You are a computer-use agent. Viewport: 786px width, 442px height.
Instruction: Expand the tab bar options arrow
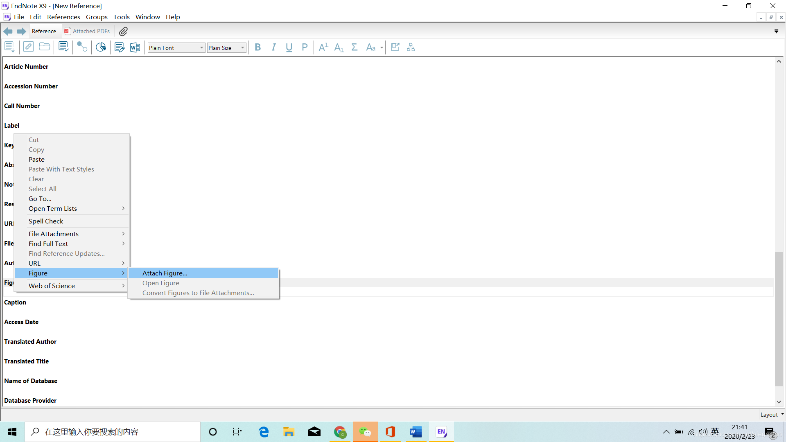[776, 31]
